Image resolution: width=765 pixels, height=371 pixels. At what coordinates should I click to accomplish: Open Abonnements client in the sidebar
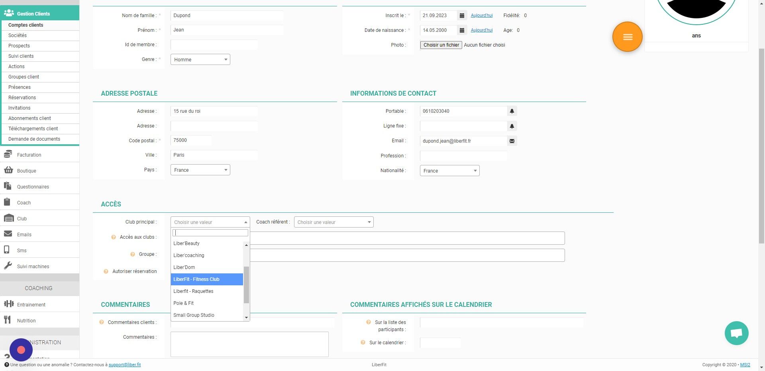coord(40,118)
